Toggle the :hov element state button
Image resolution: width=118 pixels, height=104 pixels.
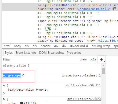click(x=83, y=59)
